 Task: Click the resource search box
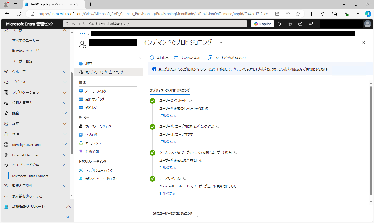point(155,24)
